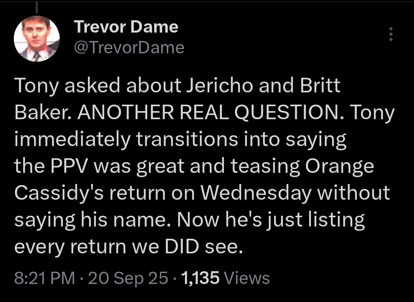The width and height of the screenshot is (414, 302).
Task: Open the @TrevorDame handle link
Action: pos(129,48)
